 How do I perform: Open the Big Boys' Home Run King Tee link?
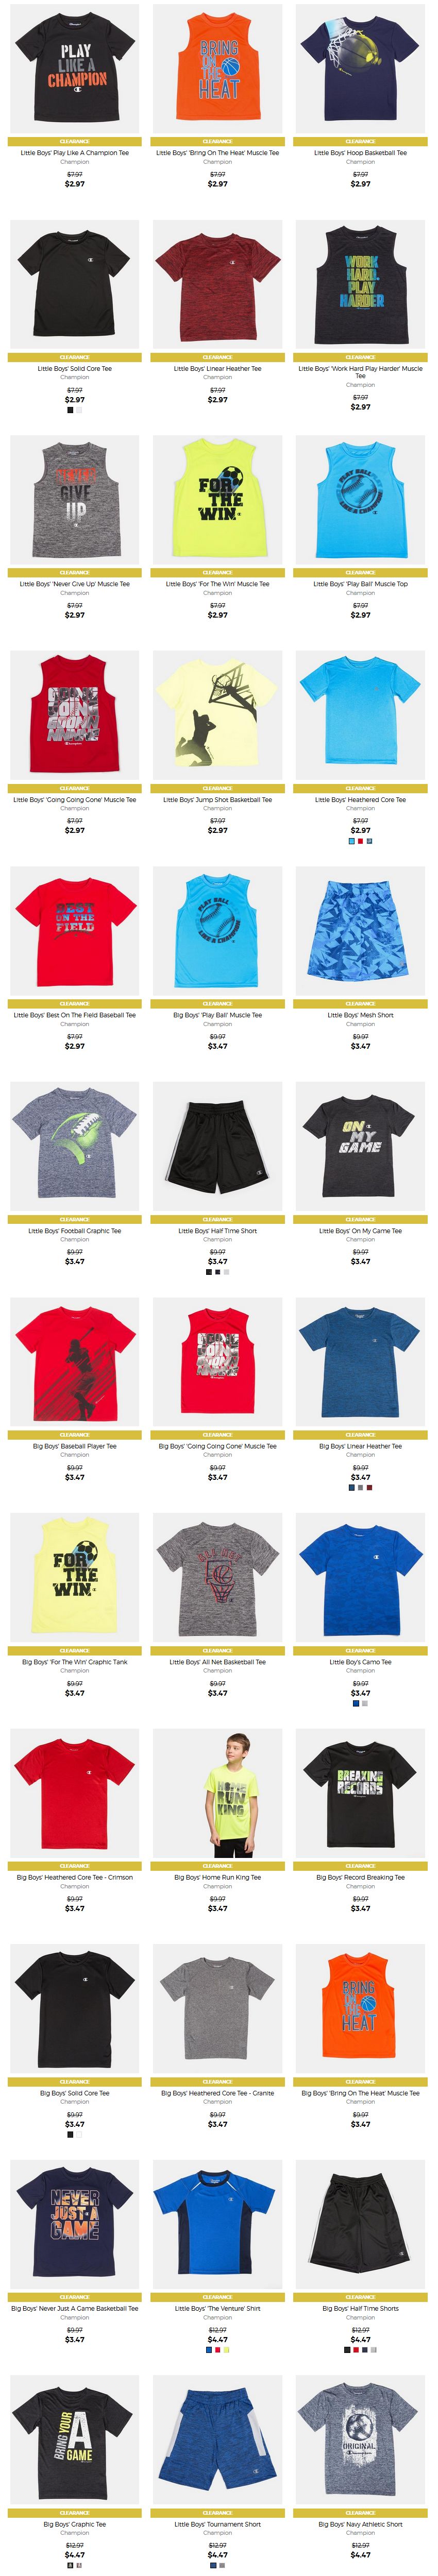pyautogui.click(x=218, y=1877)
